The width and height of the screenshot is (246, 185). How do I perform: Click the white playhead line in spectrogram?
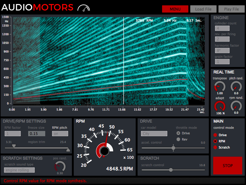[x=124, y=61]
